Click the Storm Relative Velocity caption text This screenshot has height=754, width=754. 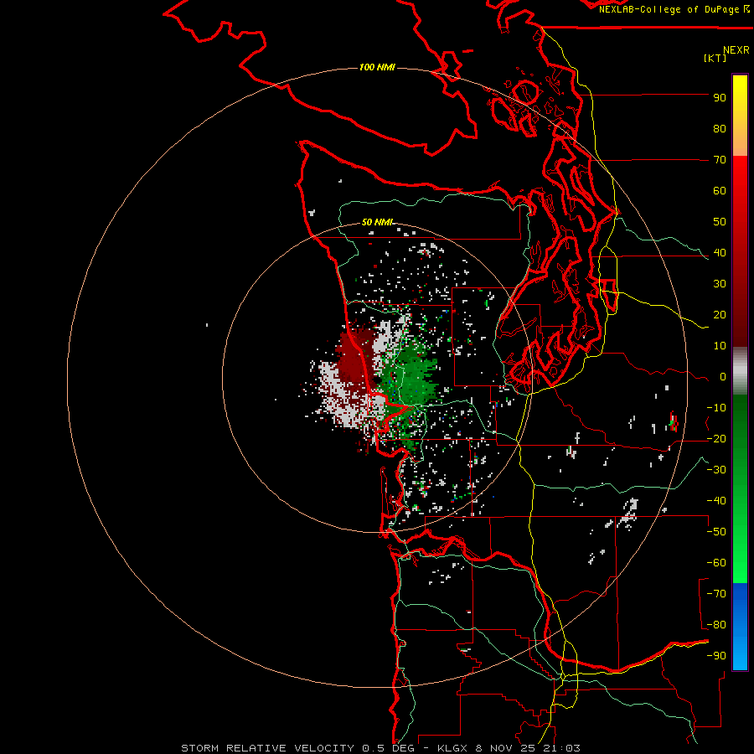click(x=380, y=748)
